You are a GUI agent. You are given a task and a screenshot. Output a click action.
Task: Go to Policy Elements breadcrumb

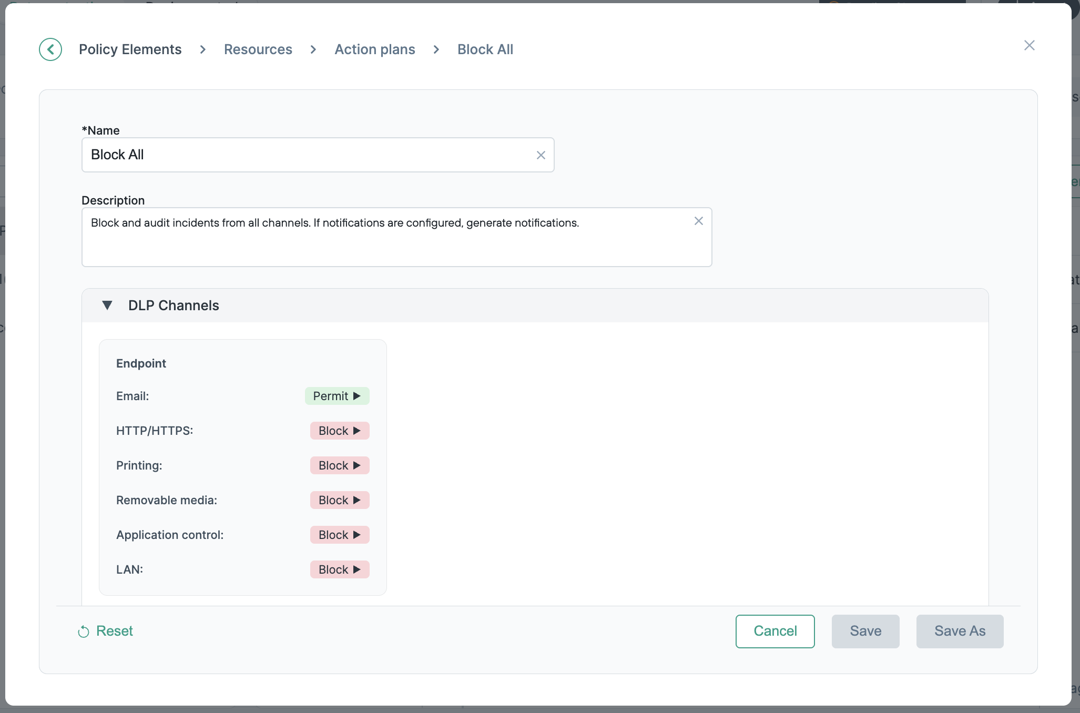(x=130, y=49)
